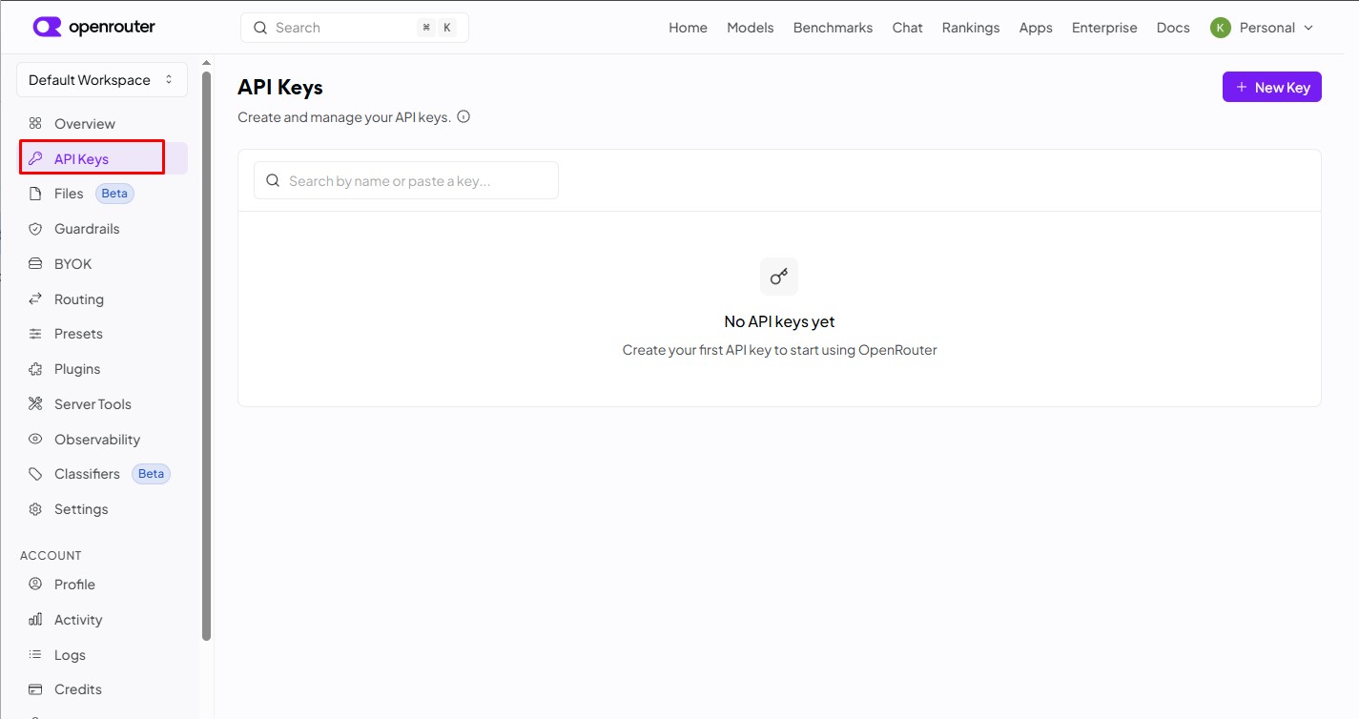Click the Credits card icon
Image resolution: width=1359 pixels, height=719 pixels.
tap(35, 689)
